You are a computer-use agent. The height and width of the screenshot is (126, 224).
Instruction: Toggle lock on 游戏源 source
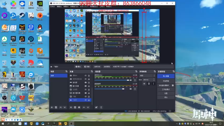pyautogui.click(x=89, y=82)
